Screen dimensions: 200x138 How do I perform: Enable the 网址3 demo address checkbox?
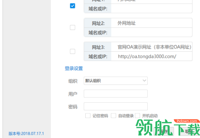[72, 51]
